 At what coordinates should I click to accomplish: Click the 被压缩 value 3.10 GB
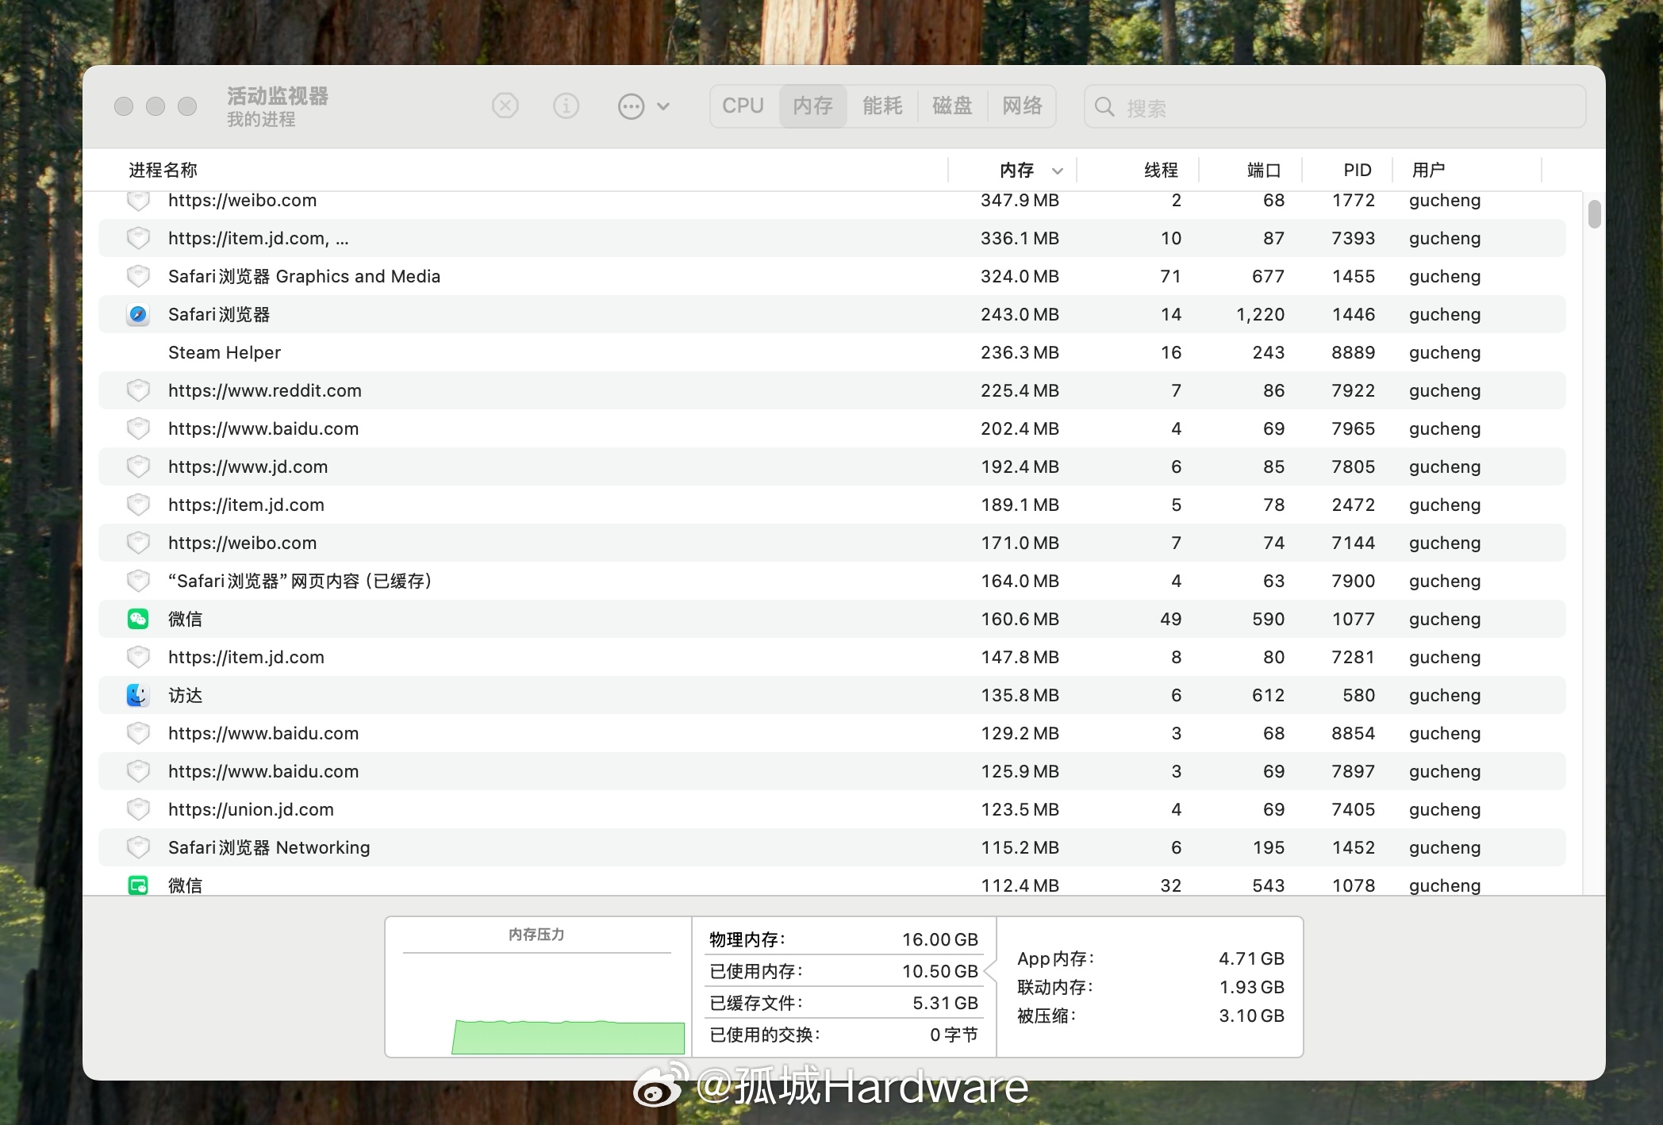(1251, 1016)
